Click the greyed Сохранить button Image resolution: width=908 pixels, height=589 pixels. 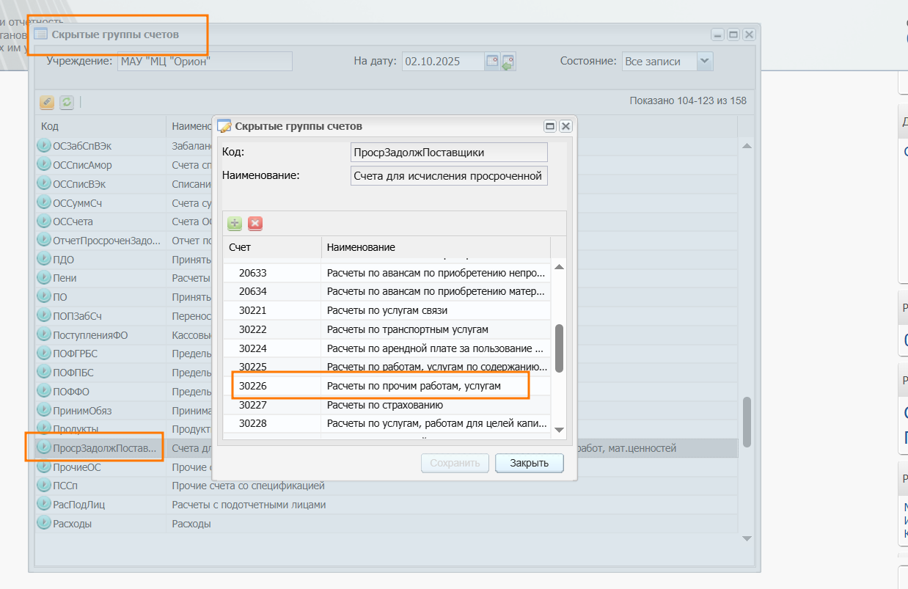[x=455, y=463]
